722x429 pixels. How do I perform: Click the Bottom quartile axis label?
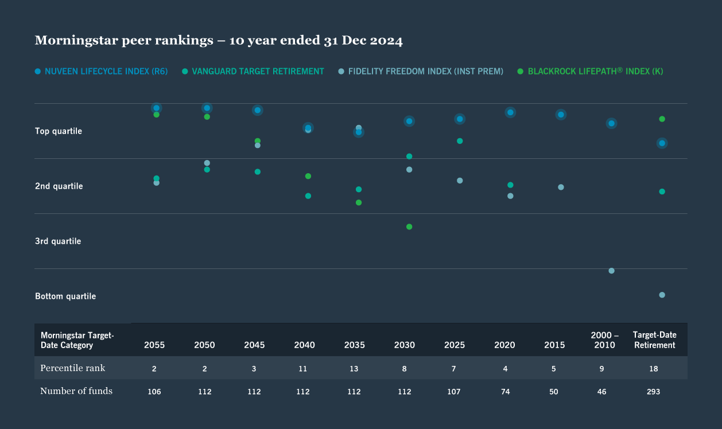pyautogui.click(x=65, y=297)
